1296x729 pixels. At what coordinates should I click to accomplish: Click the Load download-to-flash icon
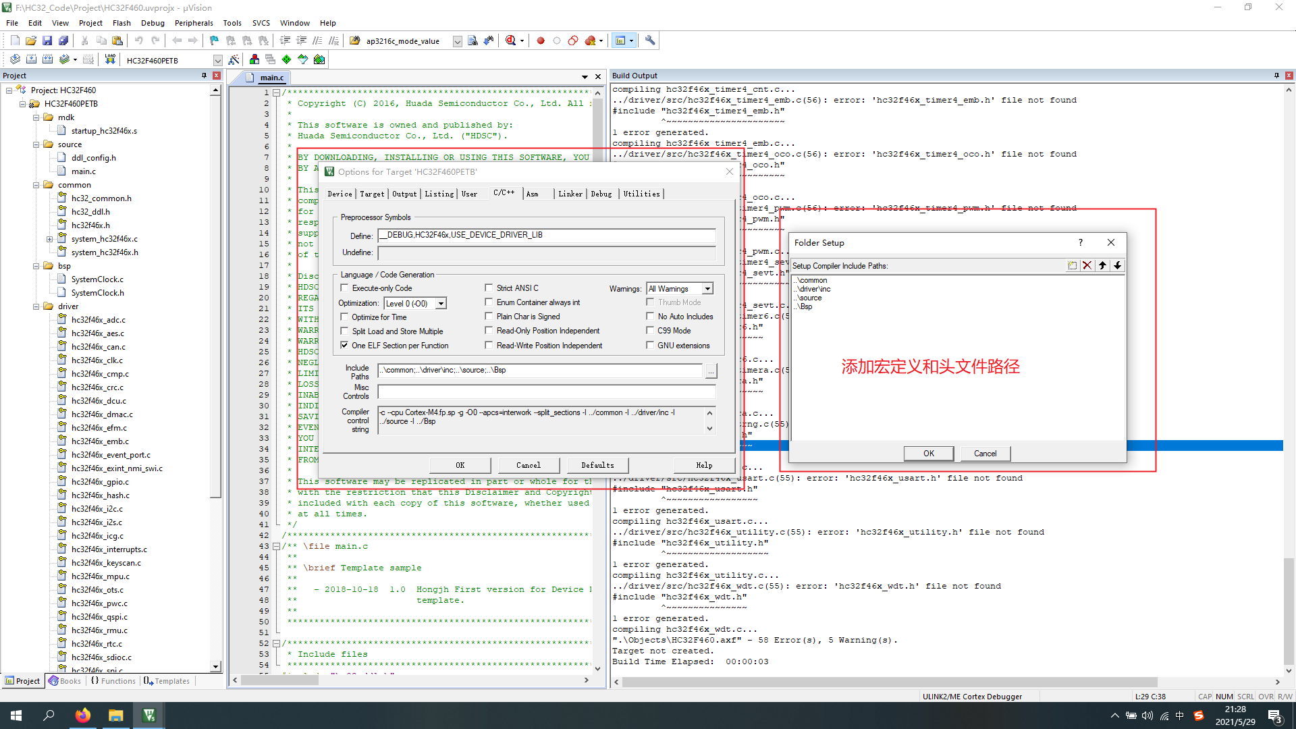pyautogui.click(x=110, y=60)
